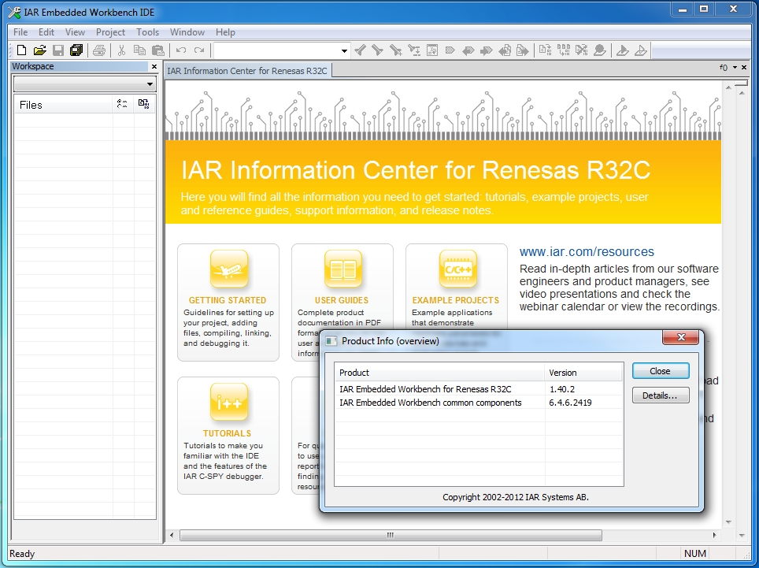The image size is (759, 568).
Task: Click the Toggle Breakpoint toolbar icon
Action: pos(600,50)
